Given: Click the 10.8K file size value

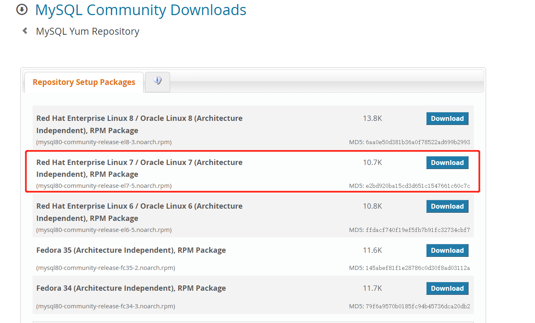Looking at the screenshot, I should click(x=372, y=206).
